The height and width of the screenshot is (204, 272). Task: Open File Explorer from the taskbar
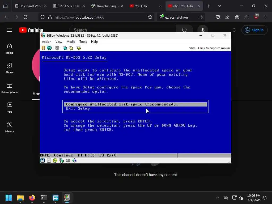20,198
